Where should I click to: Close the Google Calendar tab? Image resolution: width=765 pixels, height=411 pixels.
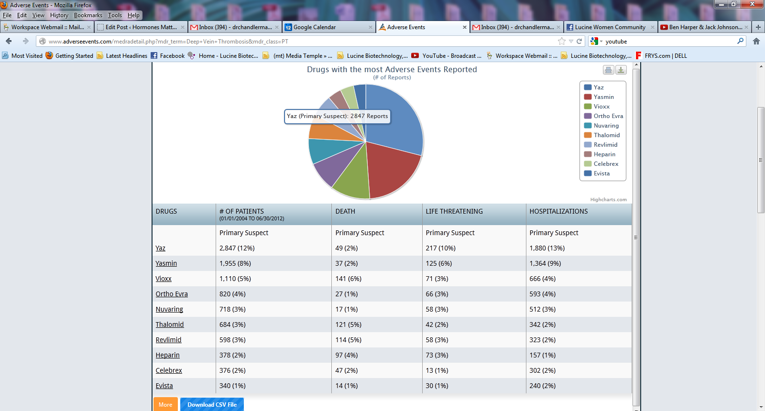pyautogui.click(x=371, y=27)
